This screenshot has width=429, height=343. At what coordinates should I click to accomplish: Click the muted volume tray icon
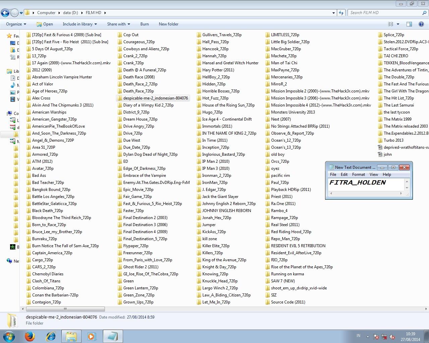[392, 337]
